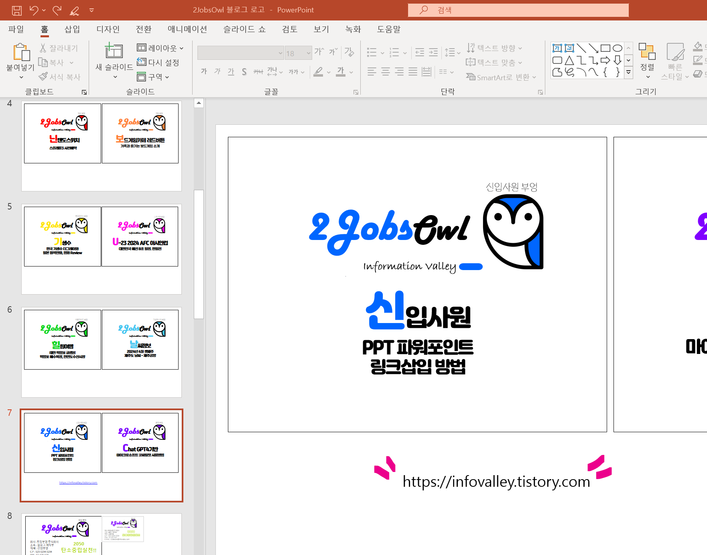Open the 클립보드 dialog launcher
The width and height of the screenshot is (707, 555).
(x=84, y=92)
